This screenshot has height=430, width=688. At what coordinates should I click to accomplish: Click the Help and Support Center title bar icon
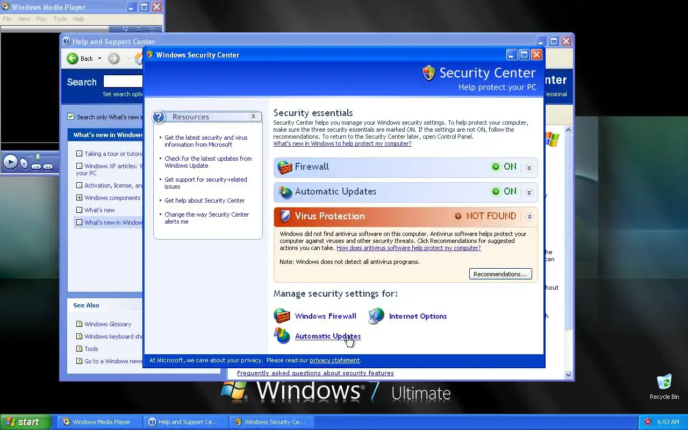(67, 41)
